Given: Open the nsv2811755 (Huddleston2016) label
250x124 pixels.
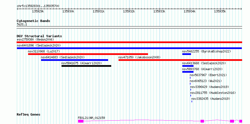Looking at the screenshot, I should [x=213, y=93].
